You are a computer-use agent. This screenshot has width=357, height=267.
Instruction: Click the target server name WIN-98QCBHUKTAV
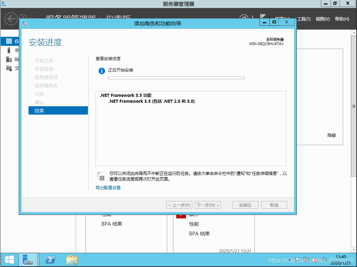point(266,44)
